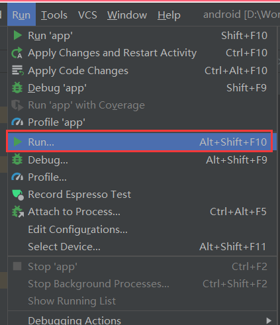Click the Apply Changes and Restart Activity icon
This screenshot has height=325, width=280.
[17, 53]
